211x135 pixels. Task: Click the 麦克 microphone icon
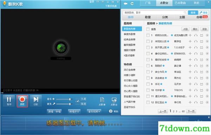54,104
